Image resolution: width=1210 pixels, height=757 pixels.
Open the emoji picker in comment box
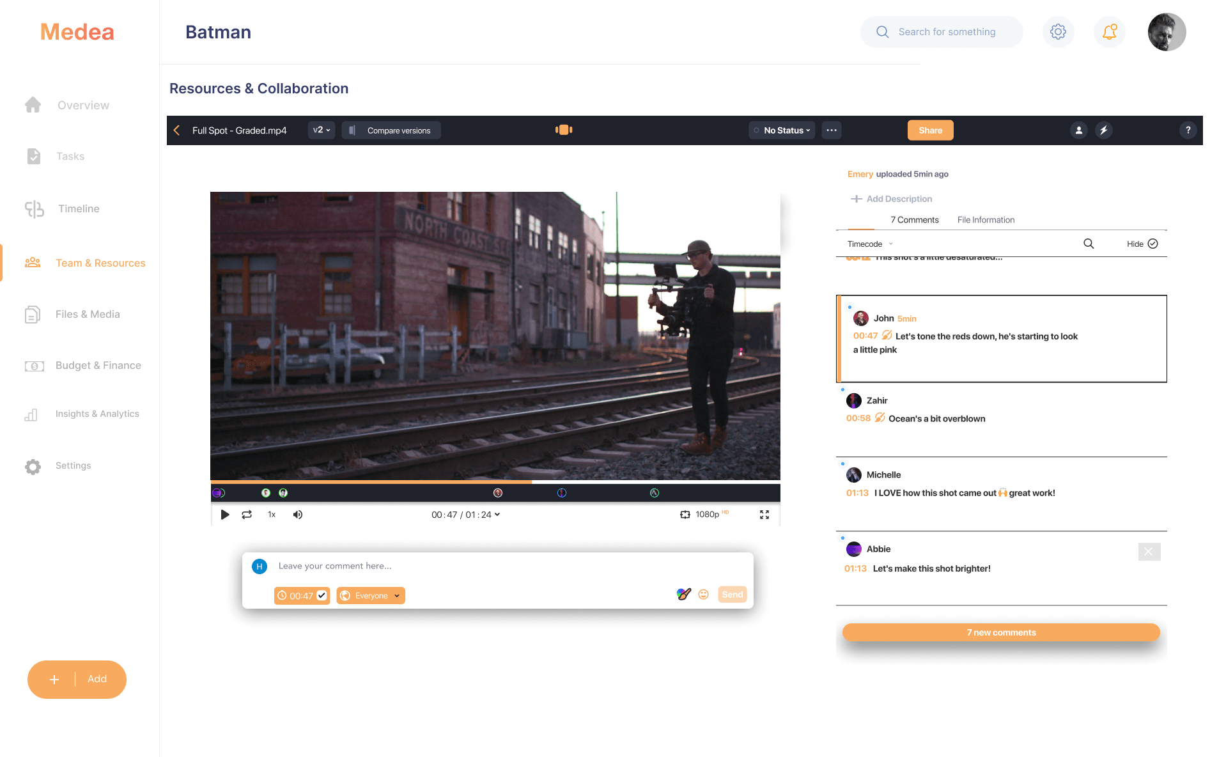[x=704, y=595]
